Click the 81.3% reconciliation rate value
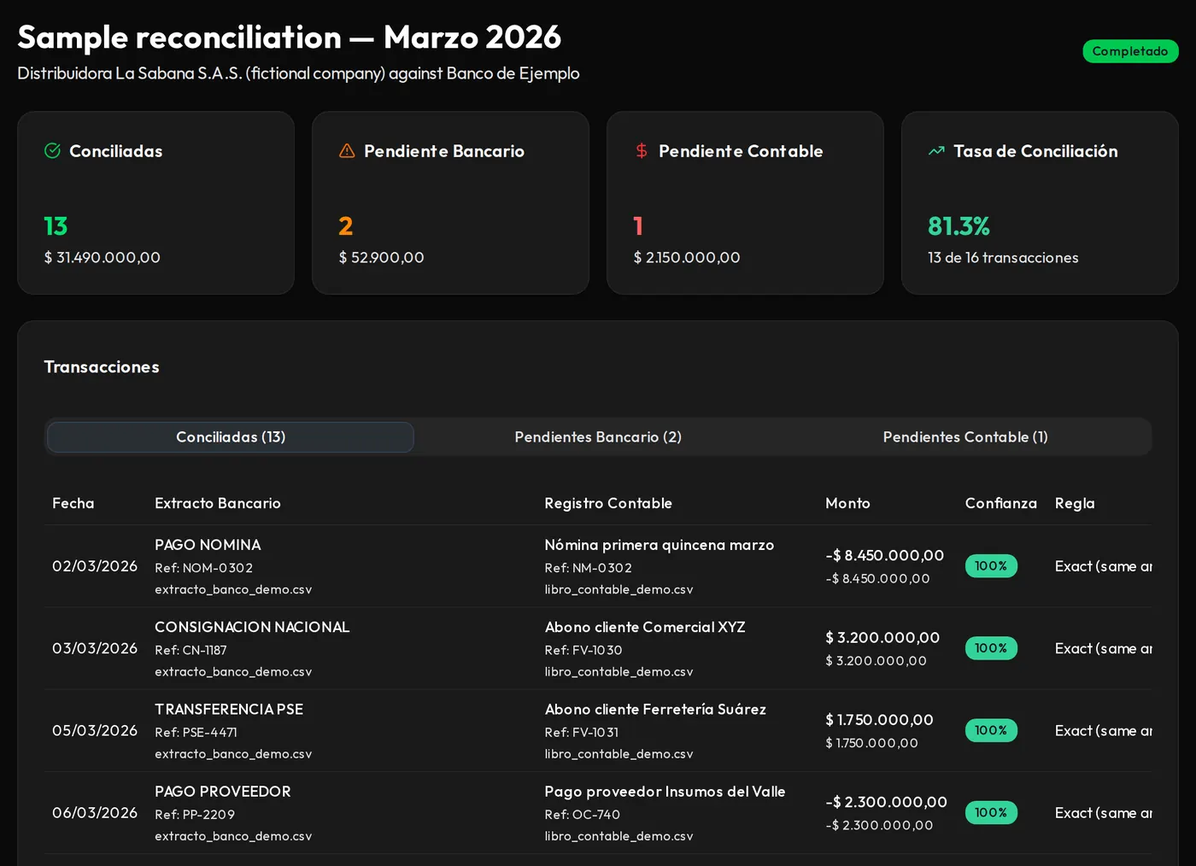 pyautogui.click(x=959, y=226)
